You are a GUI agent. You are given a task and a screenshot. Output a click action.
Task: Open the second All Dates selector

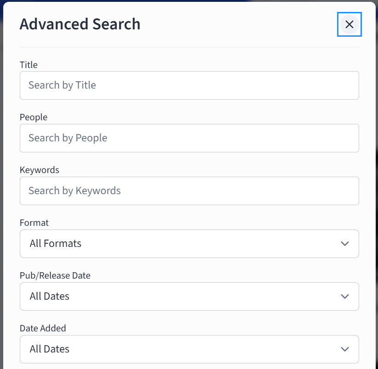point(189,349)
